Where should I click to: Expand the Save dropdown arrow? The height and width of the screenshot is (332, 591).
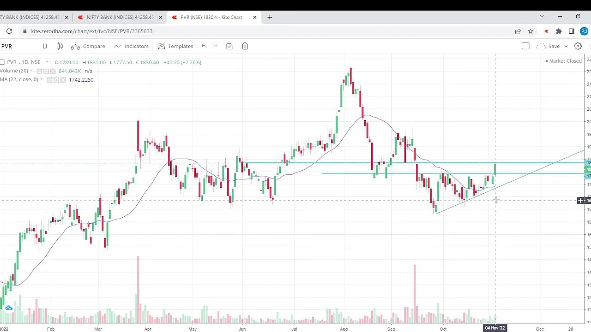coord(566,46)
